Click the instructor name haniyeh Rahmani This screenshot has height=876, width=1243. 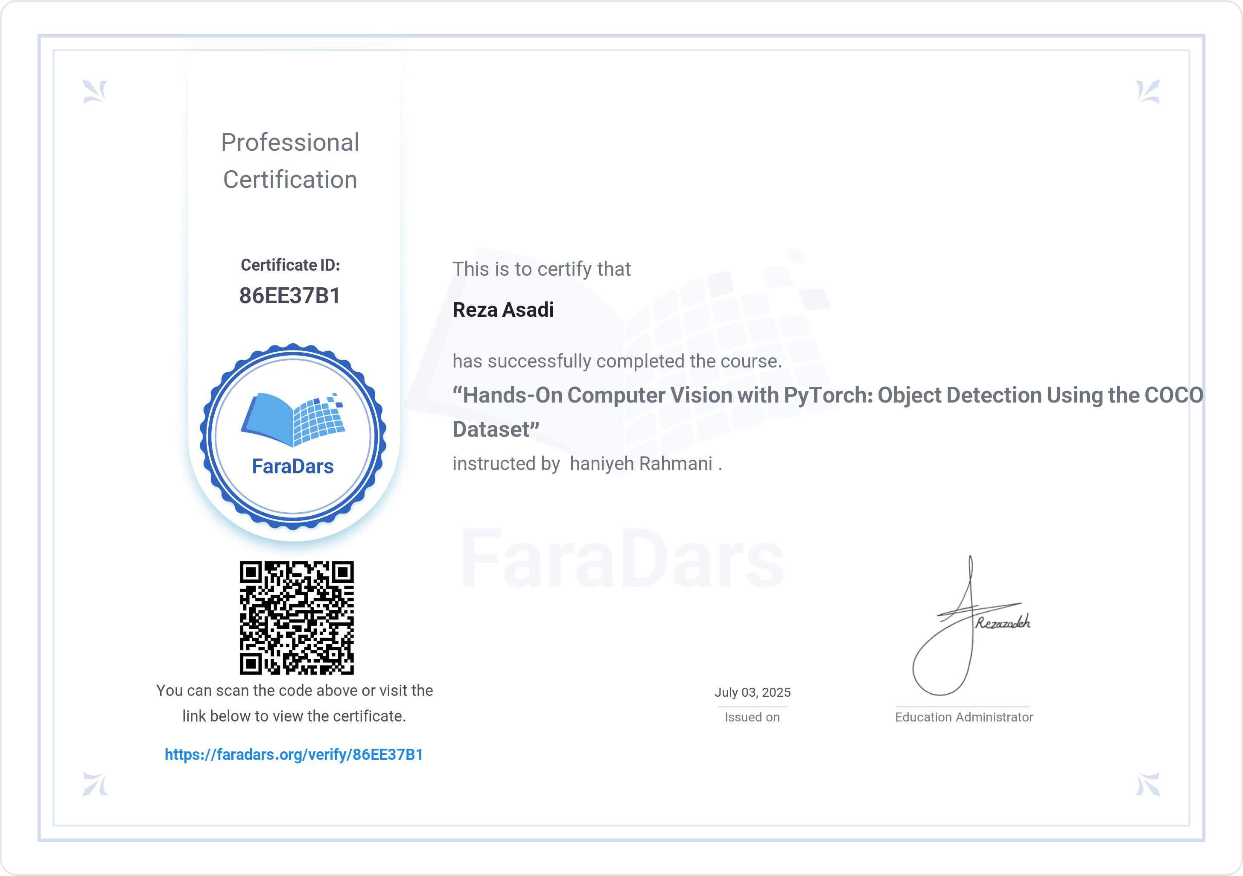click(x=641, y=464)
